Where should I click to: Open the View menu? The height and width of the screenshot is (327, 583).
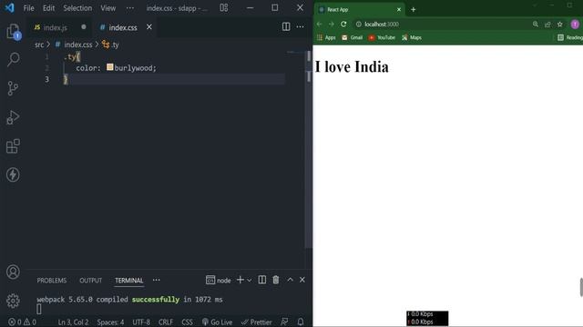click(x=107, y=8)
